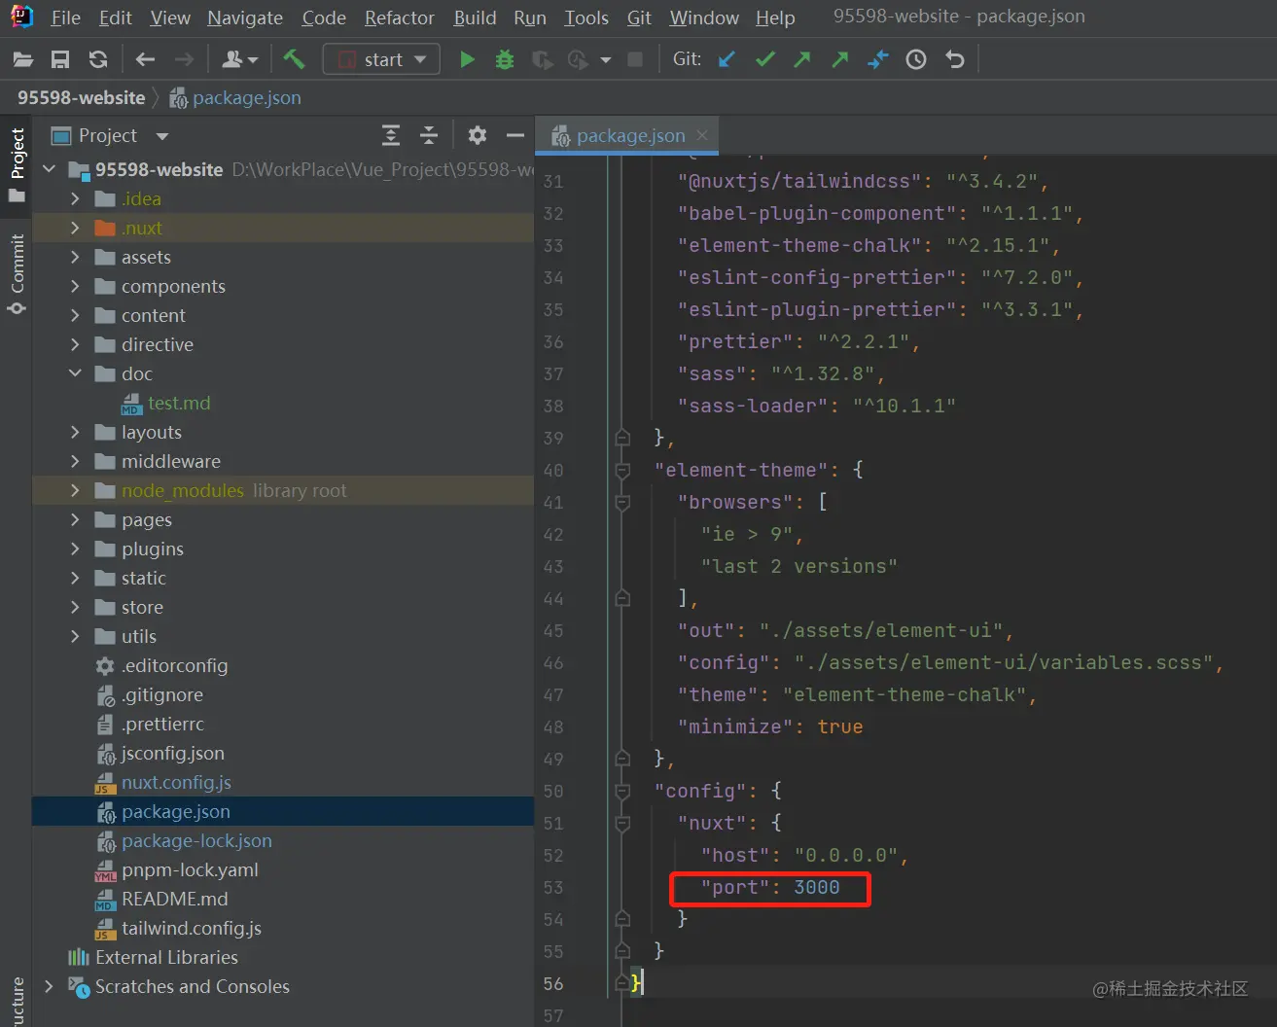Show Git history clock icon
The height and width of the screenshot is (1027, 1277).
pyautogui.click(x=916, y=59)
